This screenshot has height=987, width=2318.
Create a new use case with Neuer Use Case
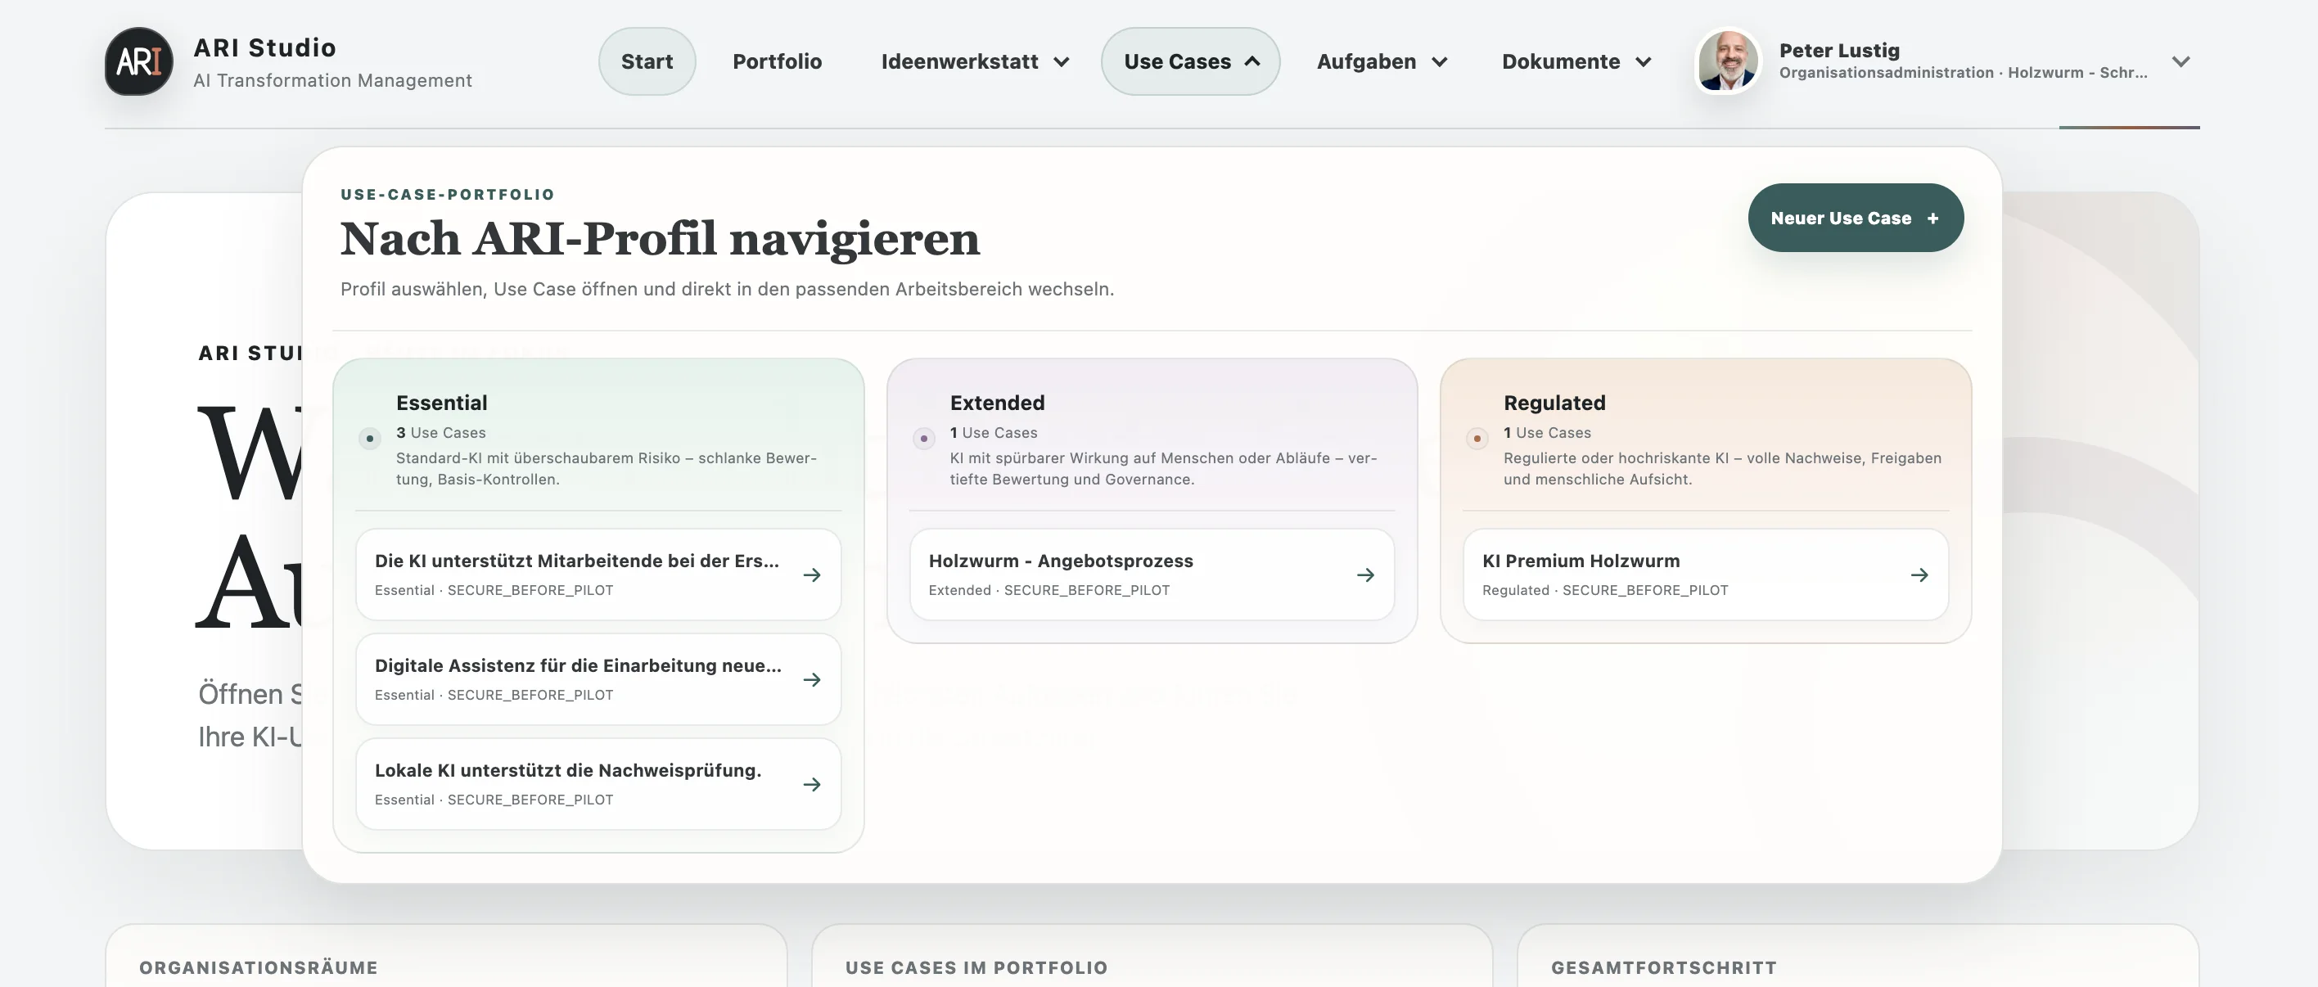pyautogui.click(x=1856, y=218)
